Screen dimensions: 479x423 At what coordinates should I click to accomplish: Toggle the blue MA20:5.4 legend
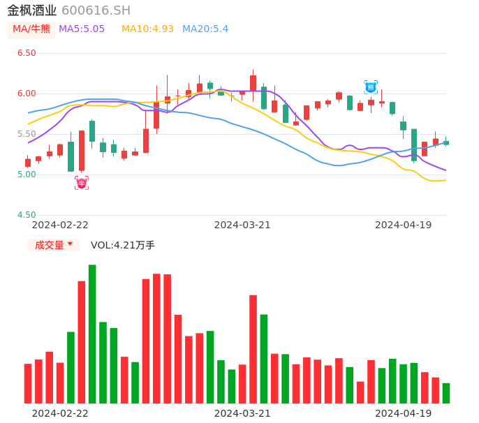[x=205, y=29]
